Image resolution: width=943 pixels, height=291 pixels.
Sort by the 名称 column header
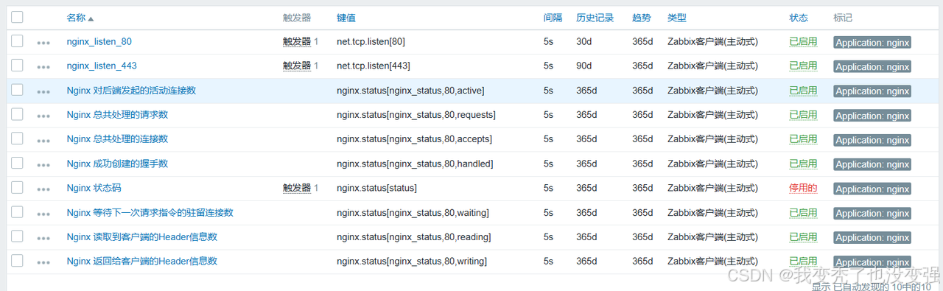(80, 18)
